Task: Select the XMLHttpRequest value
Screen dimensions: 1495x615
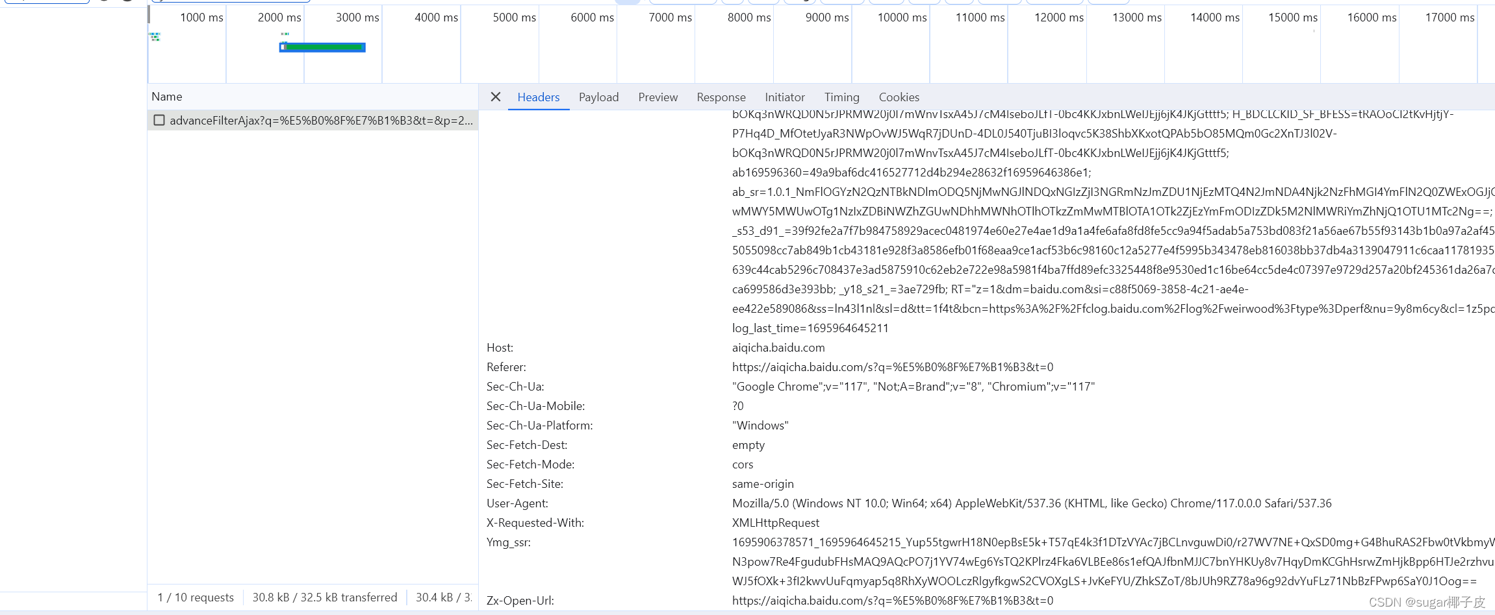Action: (x=776, y=523)
